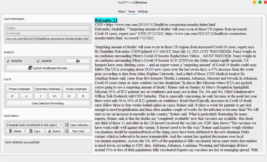This screenshot has height=162, width=267.
Task: Click the CNN URL citation line
Action: [155, 25]
